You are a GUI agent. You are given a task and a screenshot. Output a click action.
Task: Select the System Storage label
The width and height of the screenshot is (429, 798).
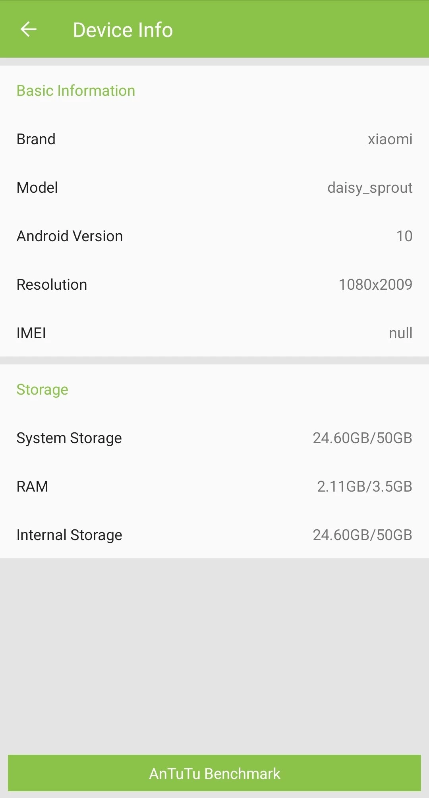point(69,438)
